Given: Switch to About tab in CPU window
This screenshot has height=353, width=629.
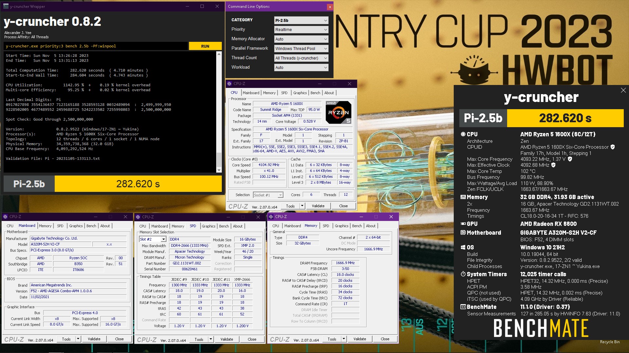Looking at the screenshot, I should click(x=329, y=93).
